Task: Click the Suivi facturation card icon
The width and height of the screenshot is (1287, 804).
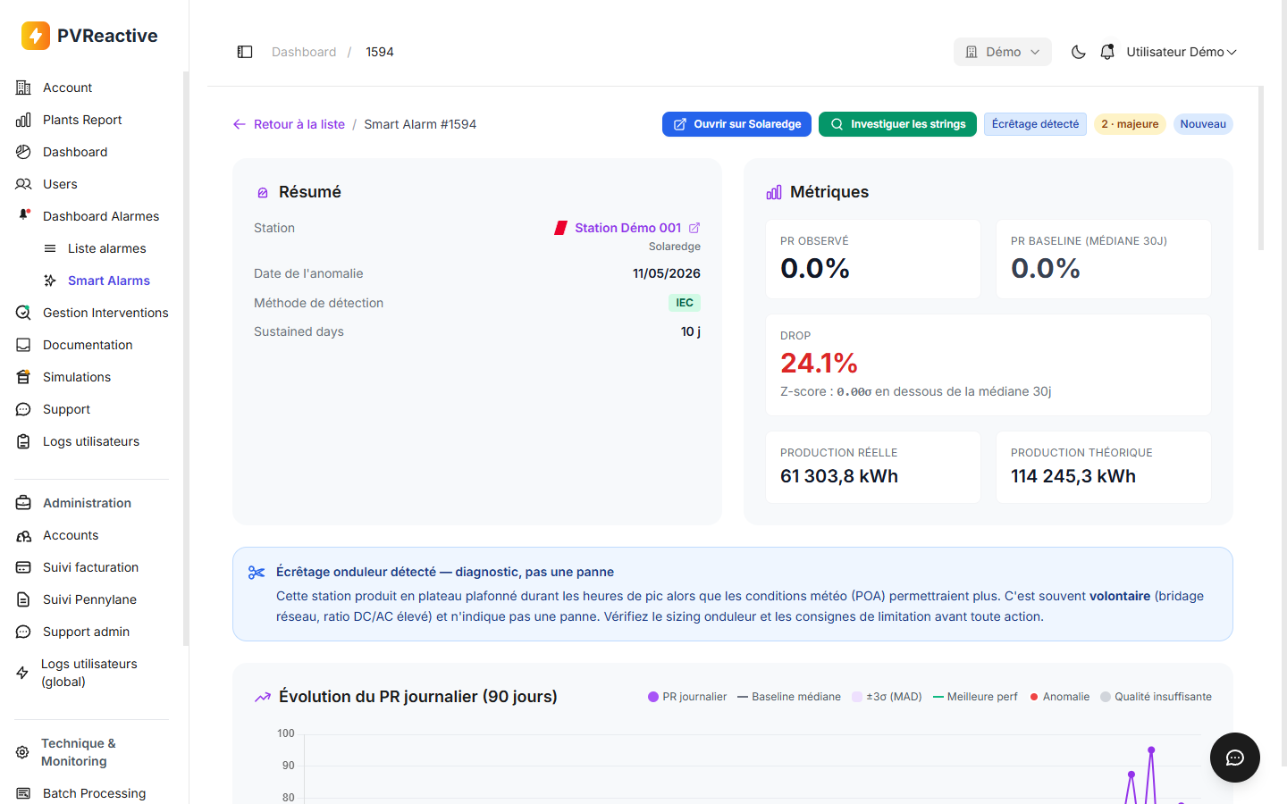Action: 23,567
